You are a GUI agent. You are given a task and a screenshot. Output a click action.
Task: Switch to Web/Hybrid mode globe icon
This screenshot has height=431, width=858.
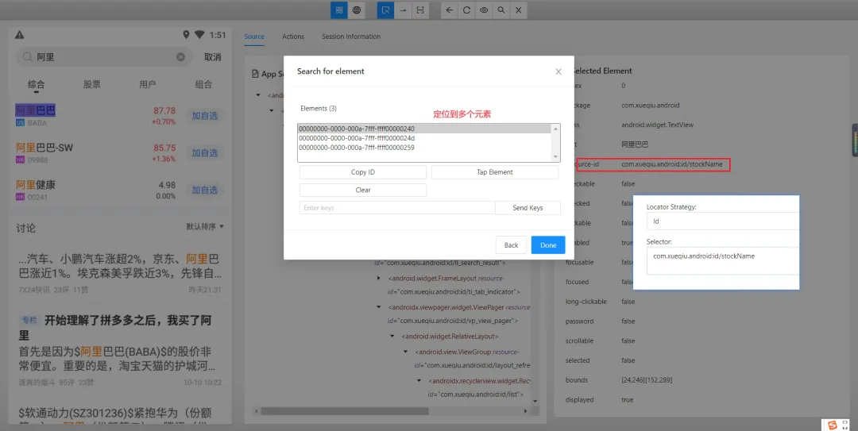click(x=356, y=10)
